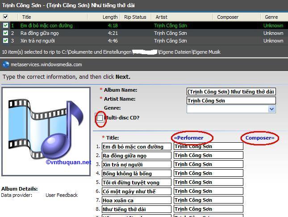Select highlighted track title Em đi bỏ mặc con đường

pos(46,26)
